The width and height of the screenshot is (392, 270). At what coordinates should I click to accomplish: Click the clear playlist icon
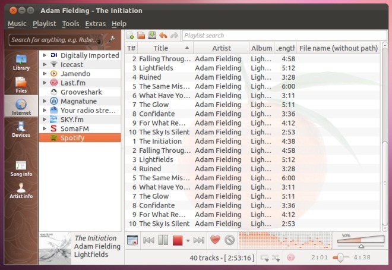[x=132, y=240]
